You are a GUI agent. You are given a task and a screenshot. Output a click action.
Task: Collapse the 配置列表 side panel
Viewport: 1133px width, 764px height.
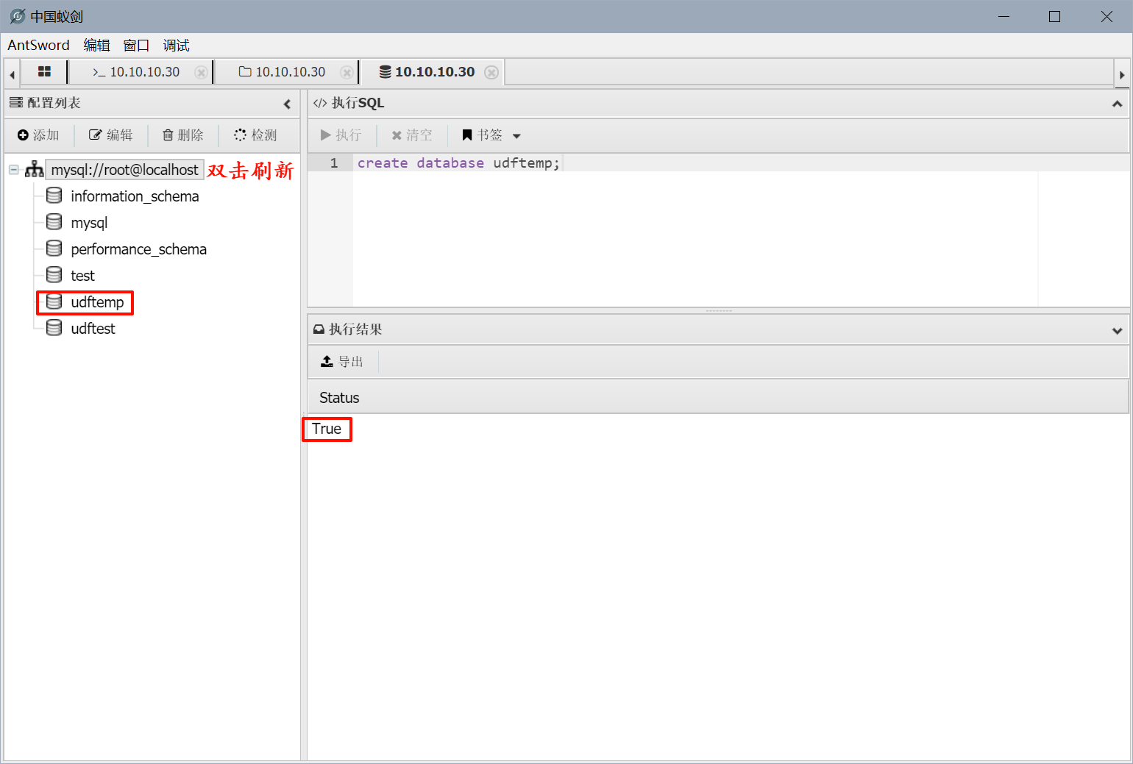(287, 104)
